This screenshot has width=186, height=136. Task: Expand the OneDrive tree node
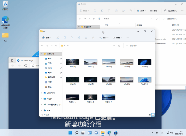[x=41, y=93]
